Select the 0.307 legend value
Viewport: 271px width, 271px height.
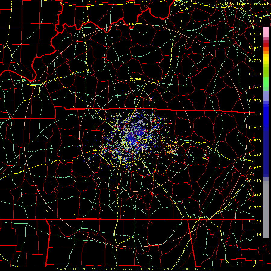[255, 207]
